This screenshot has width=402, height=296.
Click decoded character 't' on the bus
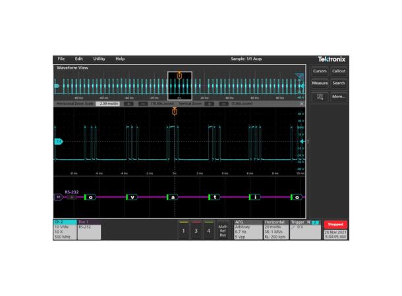coord(215,197)
